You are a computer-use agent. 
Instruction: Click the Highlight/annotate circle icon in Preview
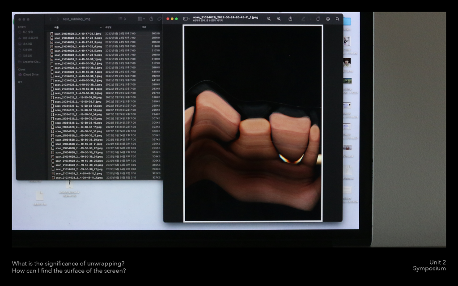[328, 19]
